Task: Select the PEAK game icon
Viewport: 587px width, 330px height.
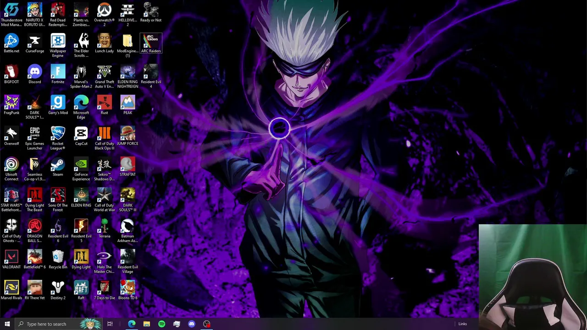Action: click(x=127, y=105)
